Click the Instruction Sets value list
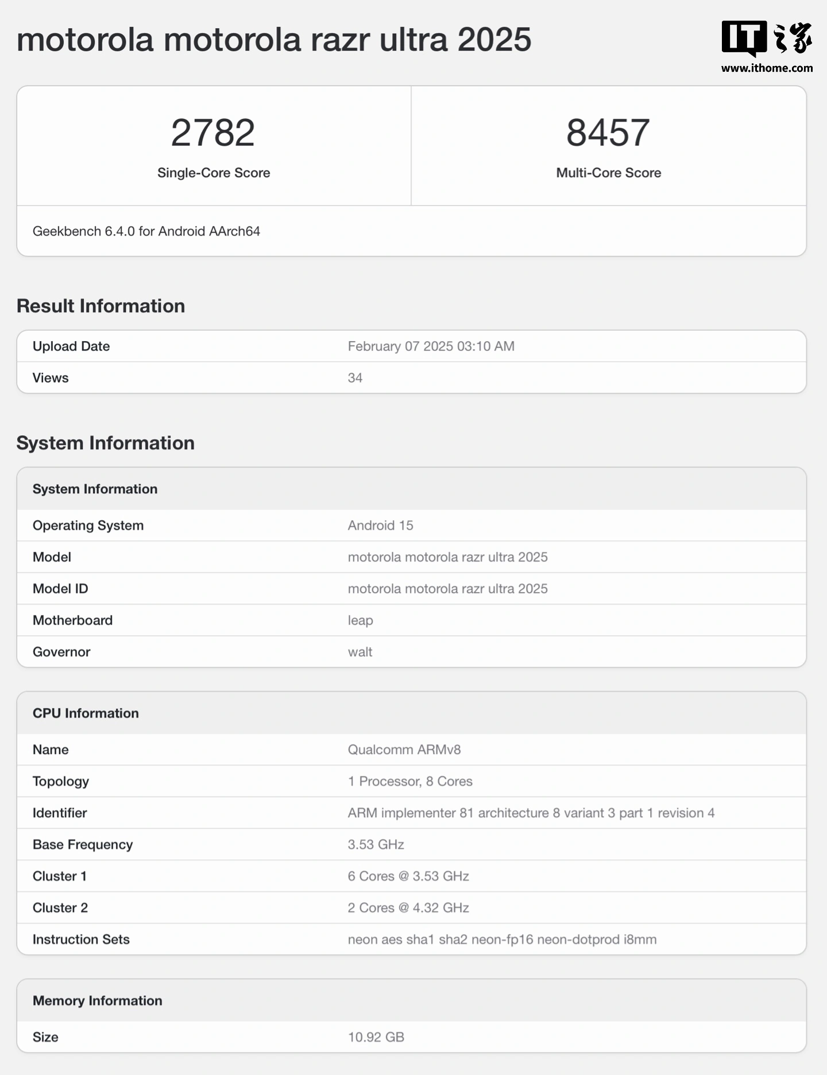 tap(501, 939)
